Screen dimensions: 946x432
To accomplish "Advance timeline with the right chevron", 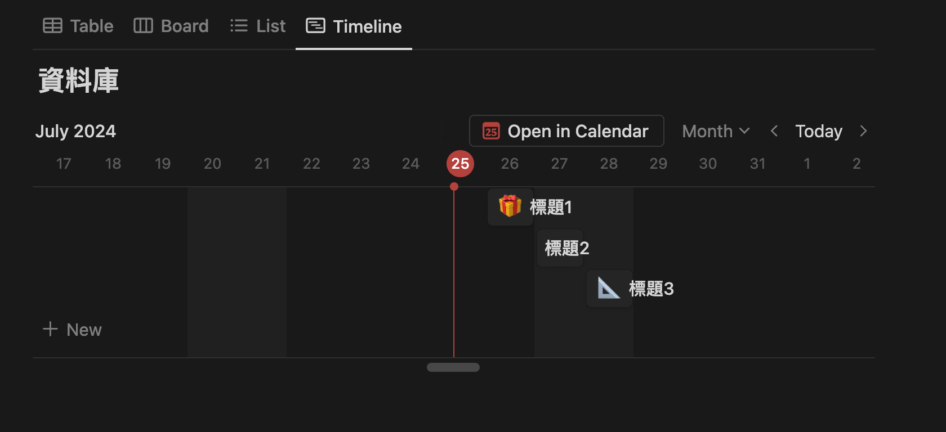I will click(863, 131).
